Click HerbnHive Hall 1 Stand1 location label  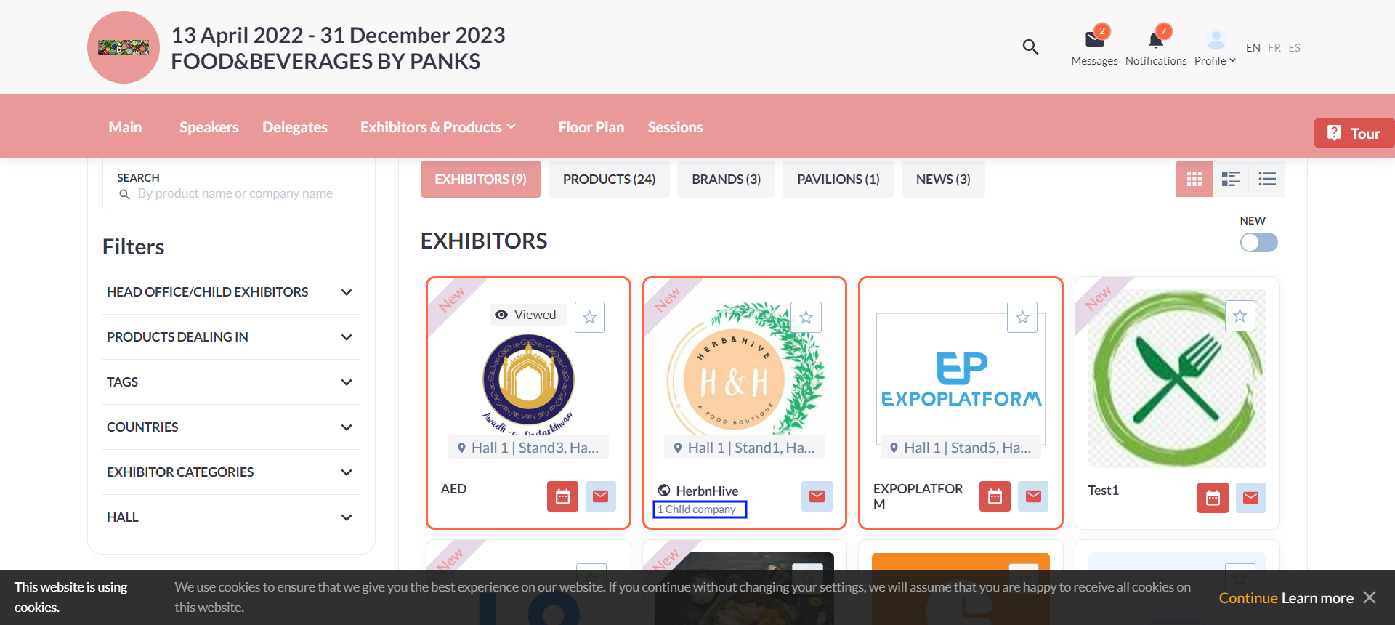point(745,448)
